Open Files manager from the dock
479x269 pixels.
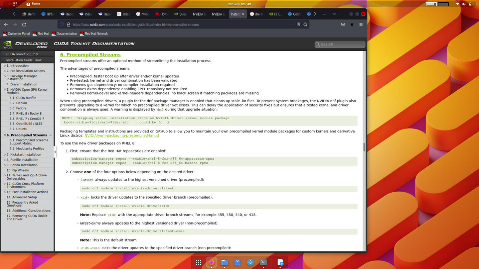pos(225,262)
